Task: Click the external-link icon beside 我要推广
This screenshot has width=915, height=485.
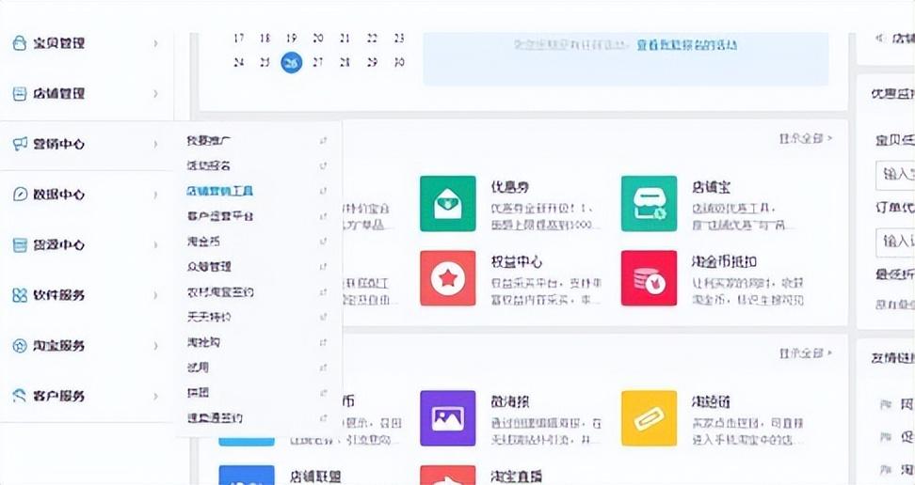Action: (323, 140)
